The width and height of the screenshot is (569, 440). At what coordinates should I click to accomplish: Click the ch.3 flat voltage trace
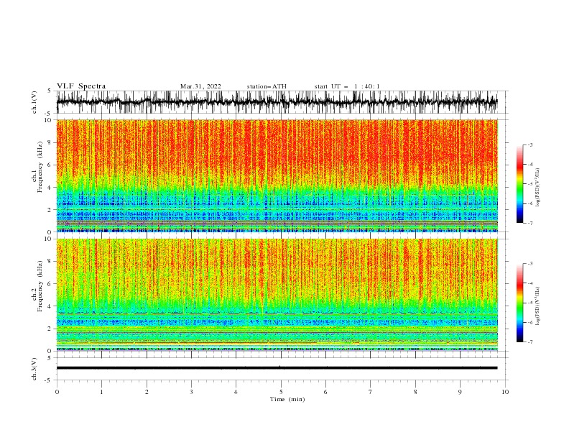(x=277, y=368)
